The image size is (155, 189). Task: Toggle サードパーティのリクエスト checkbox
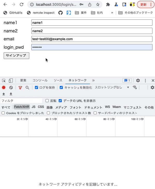[95, 113]
